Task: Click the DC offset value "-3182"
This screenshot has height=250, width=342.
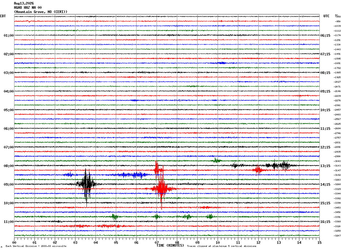Action: coord(337,175)
